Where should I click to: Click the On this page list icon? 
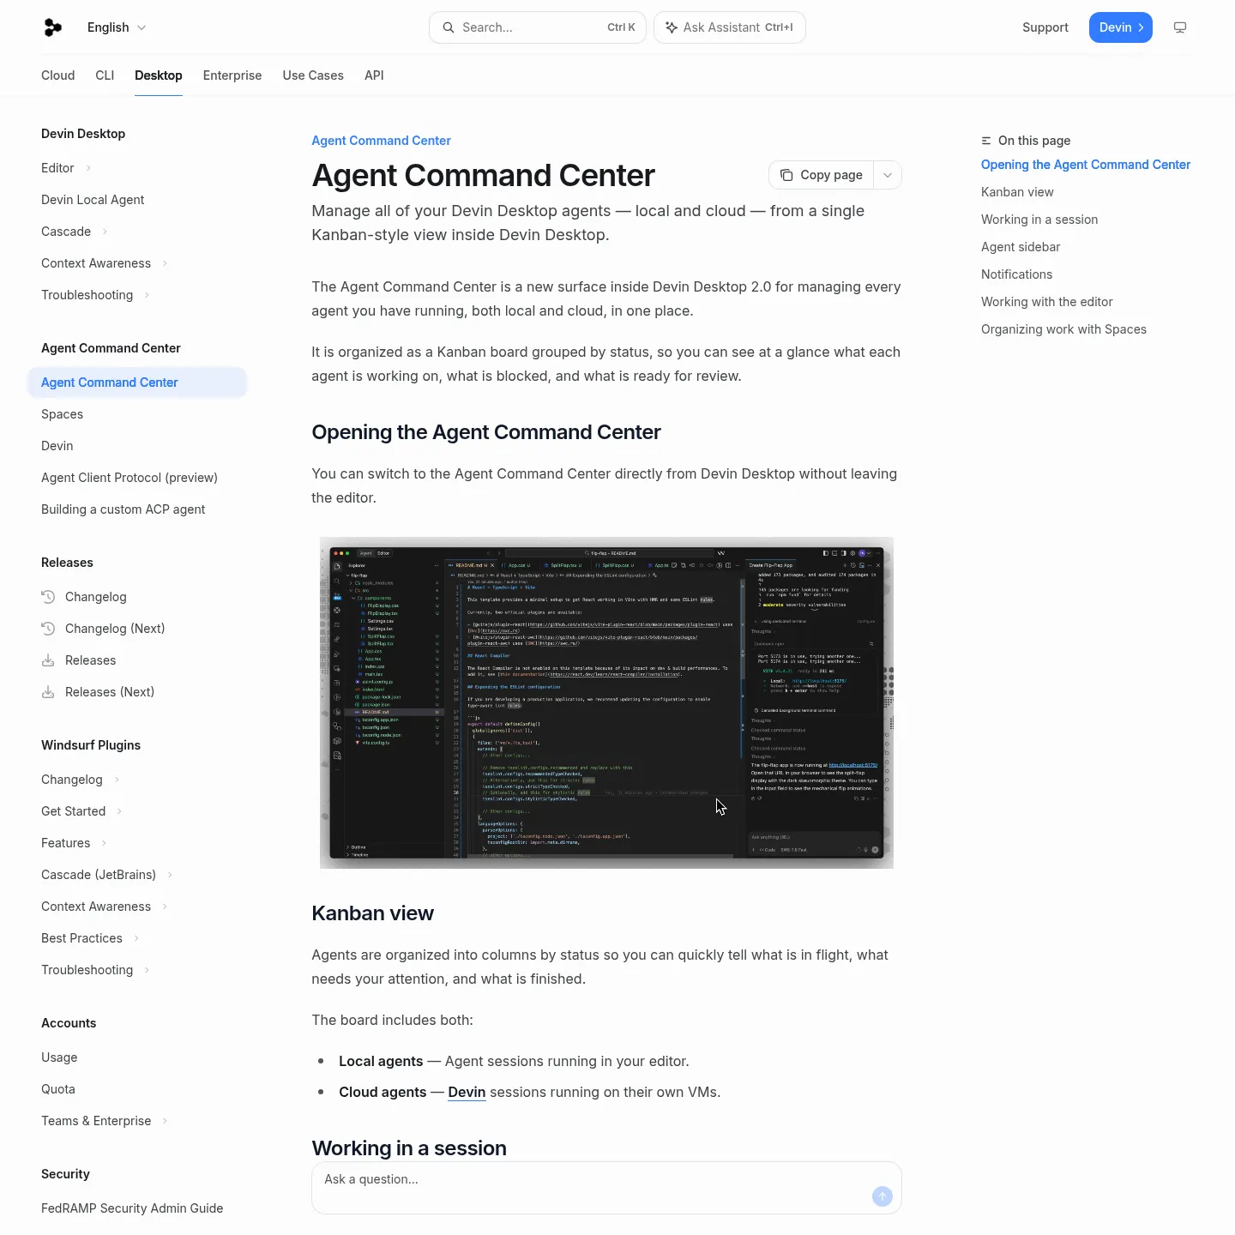(986, 141)
